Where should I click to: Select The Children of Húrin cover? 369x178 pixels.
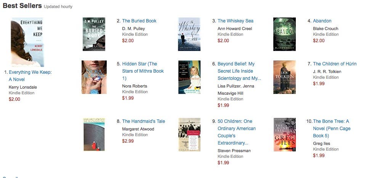pyautogui.click(x=284, y=77)
